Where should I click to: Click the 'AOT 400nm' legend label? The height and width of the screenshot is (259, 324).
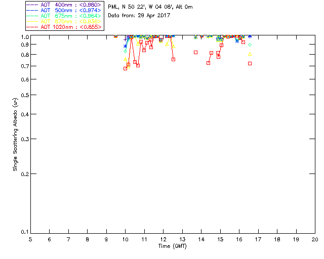click(x=56, y=5)
